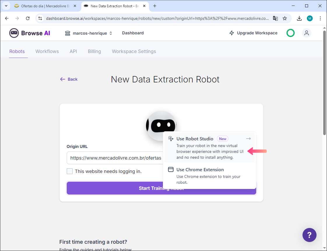Go forward in browser history
Screen dimensions: 327x251
point(17,18)
